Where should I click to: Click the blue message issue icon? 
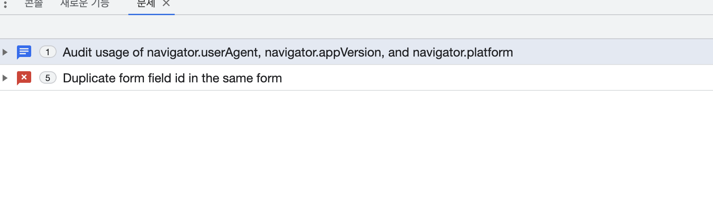coord(24,52)
